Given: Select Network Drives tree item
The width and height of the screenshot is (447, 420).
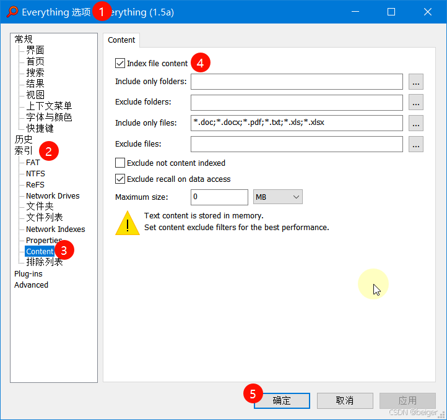Looking at the screenshot, I should (x=53, y=195).
